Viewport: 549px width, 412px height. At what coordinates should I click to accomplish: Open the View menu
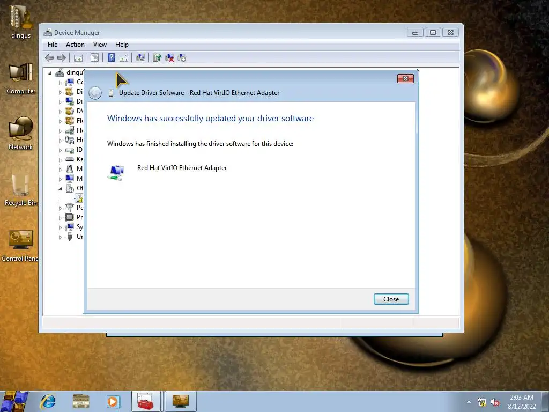point(100,45)
